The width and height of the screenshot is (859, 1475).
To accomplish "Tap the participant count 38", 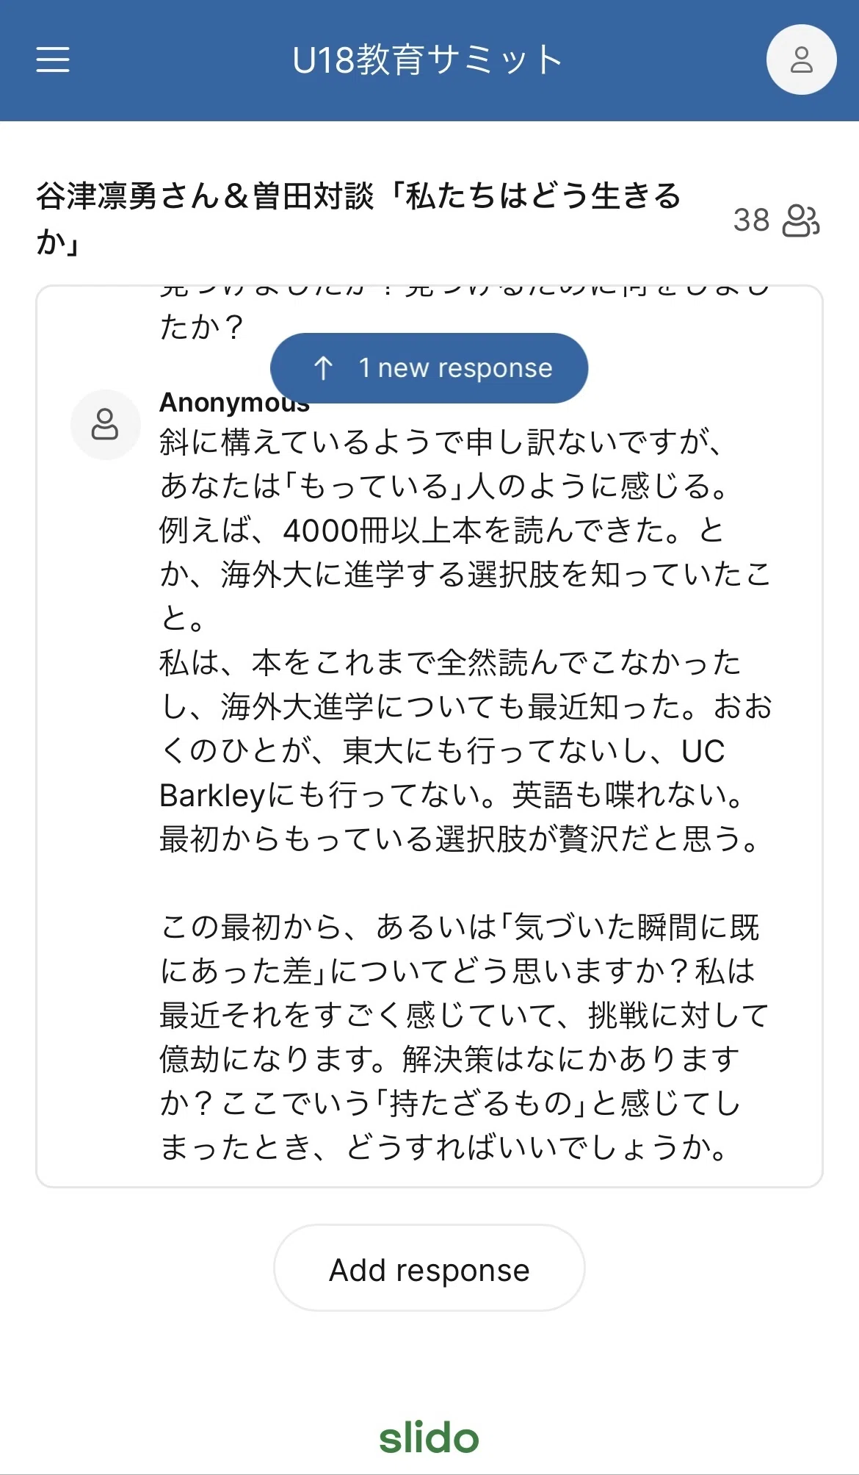I will (751, 220).
